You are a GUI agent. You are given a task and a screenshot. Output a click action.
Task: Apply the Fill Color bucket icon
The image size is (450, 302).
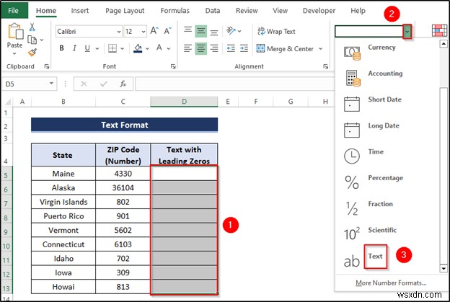click(x=138, y=48)
